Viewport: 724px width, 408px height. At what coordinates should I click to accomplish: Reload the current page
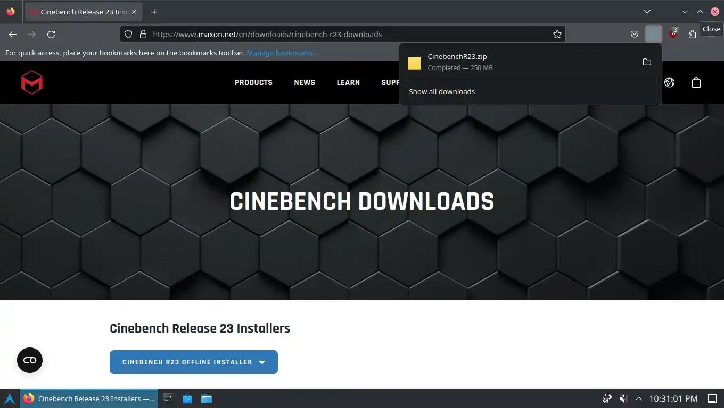(51, 34)
